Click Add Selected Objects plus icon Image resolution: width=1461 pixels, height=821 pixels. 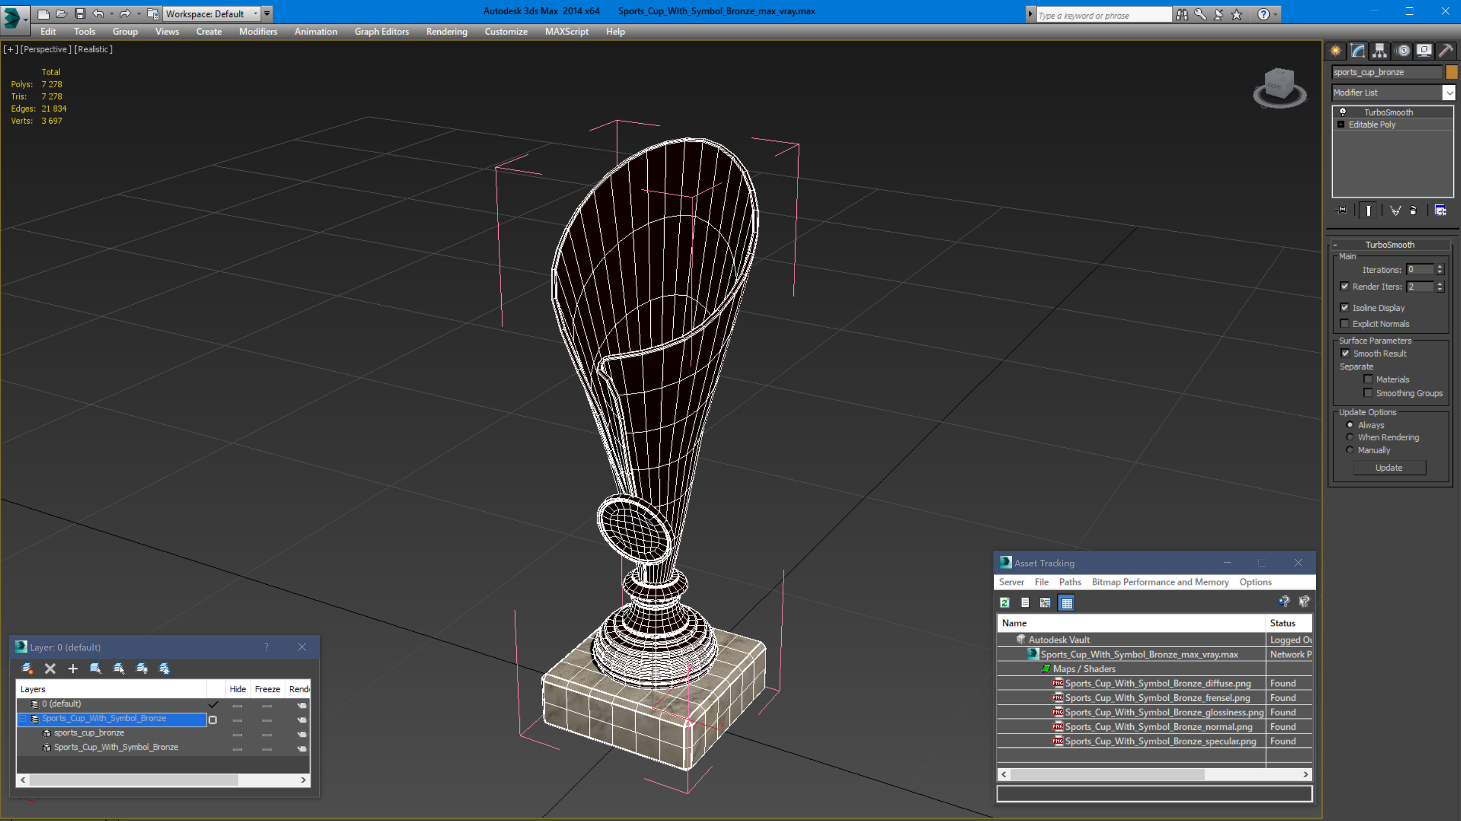click(73, 668)
